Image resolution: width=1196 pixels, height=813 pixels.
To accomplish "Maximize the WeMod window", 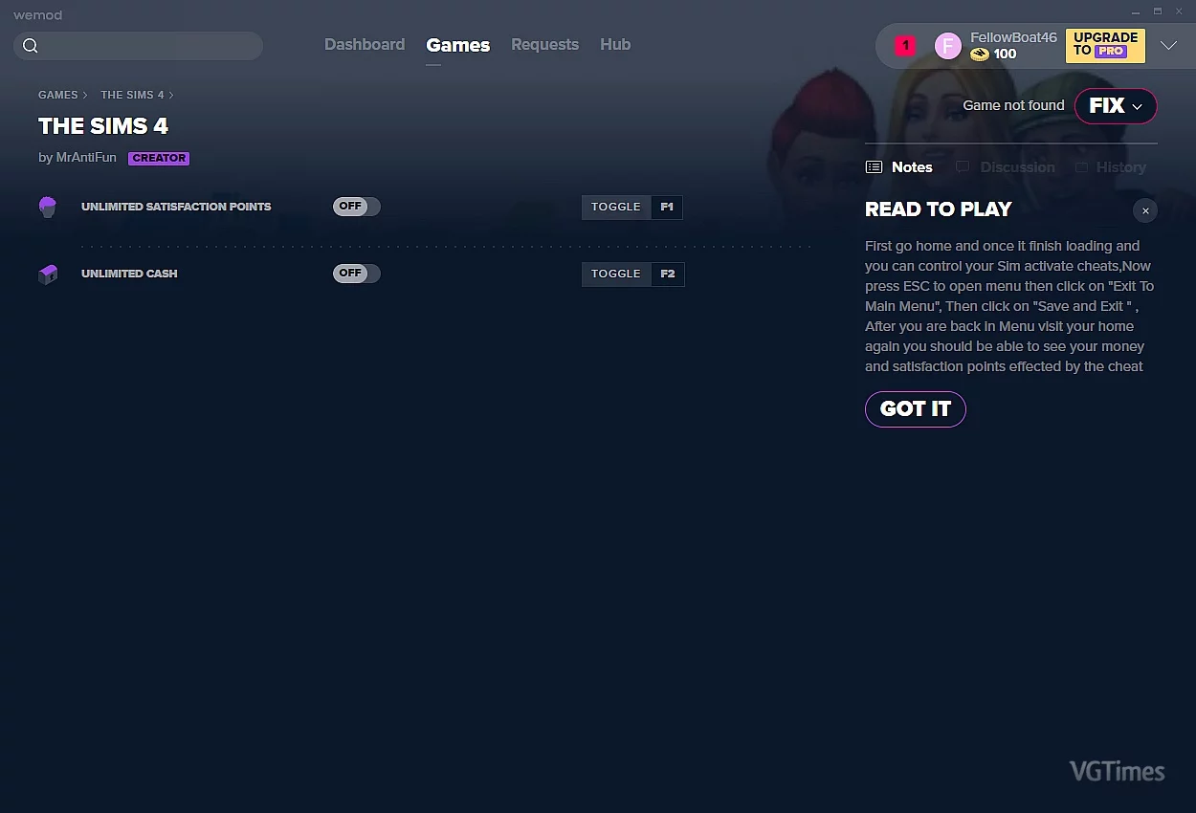I will pyautogui.click(x=1157, y=11).
